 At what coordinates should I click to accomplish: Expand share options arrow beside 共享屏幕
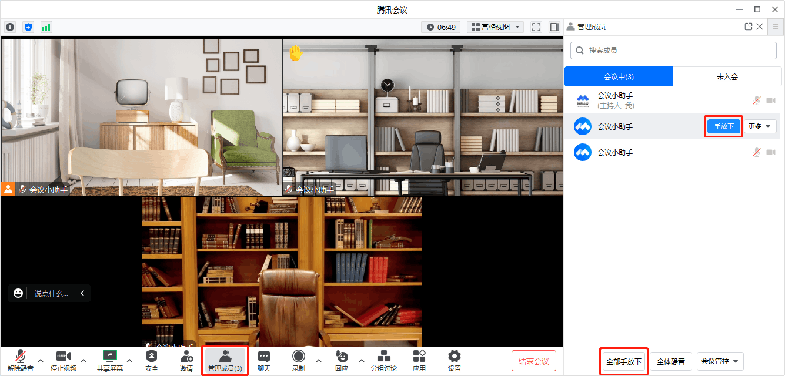pos(129,361)
